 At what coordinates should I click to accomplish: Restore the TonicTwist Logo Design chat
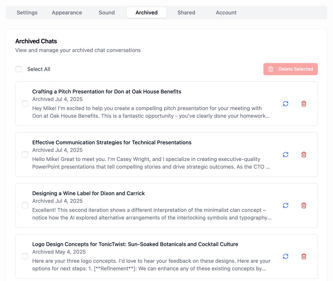tap(285, 256)
